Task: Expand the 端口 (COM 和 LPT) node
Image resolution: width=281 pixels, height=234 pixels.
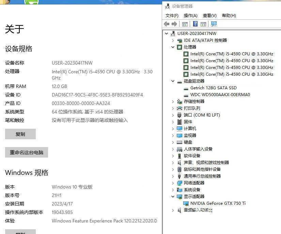Action: pos(173,115)
